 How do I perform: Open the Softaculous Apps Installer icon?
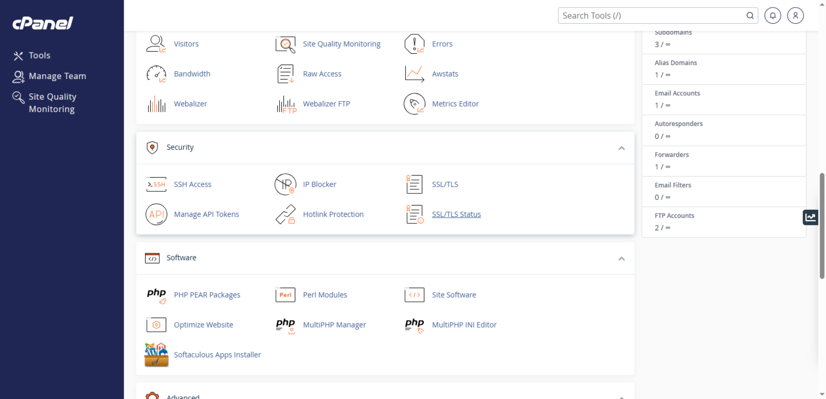pos(156,354)
